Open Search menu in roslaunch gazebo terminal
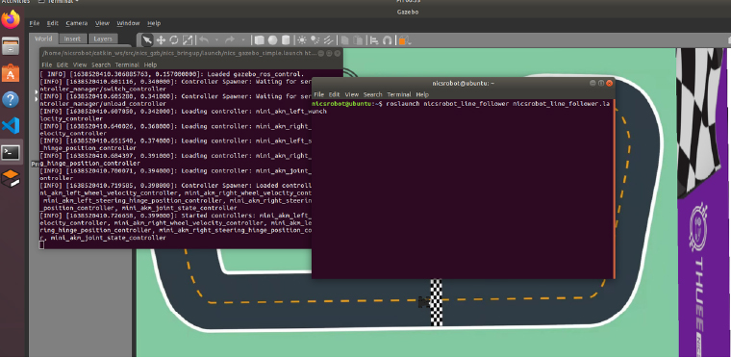Screen dimensions: 731x358 (x=101, y=64)
